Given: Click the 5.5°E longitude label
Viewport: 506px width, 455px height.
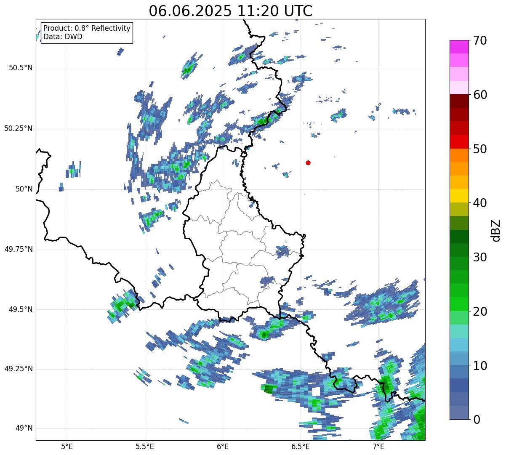Looking at the screenshot, I should point(145,446).
